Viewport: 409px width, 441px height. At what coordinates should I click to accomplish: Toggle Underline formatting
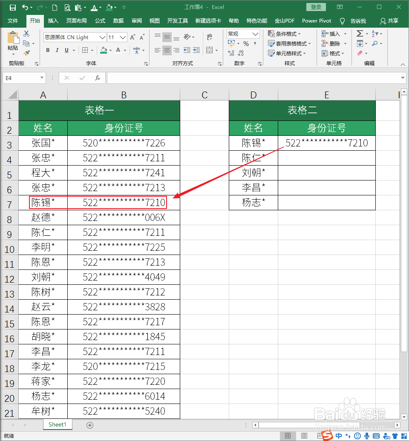pos(66,50)
